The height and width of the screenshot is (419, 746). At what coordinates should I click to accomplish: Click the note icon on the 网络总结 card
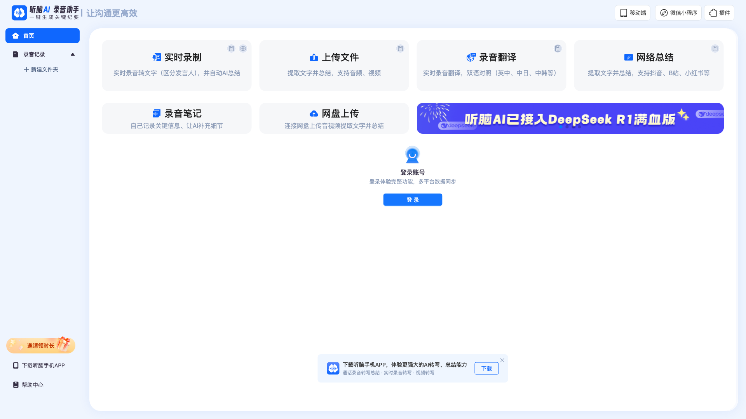(x=715, y=48)
